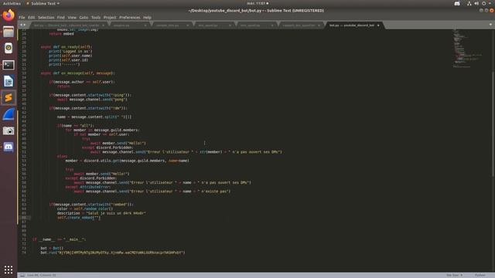The image size is (495, 278).
Task: Click the async def on_message line
Action: [77, 73]
